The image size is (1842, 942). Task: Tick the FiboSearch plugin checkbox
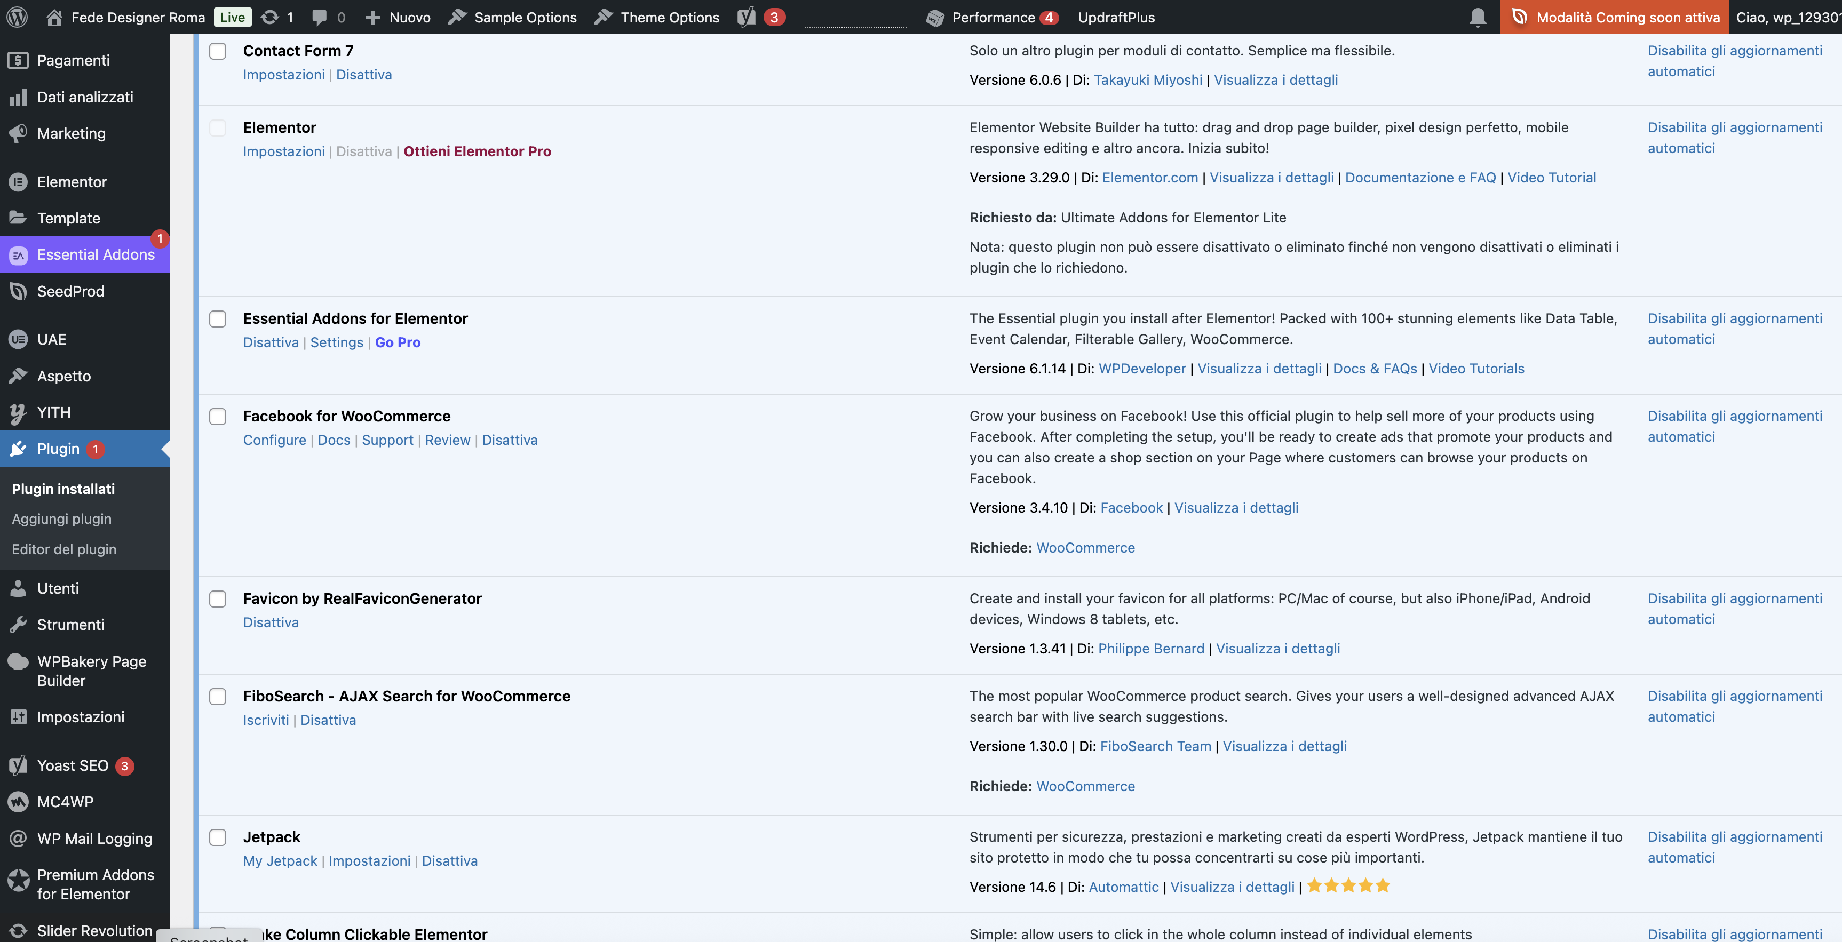tap(217, 697)
